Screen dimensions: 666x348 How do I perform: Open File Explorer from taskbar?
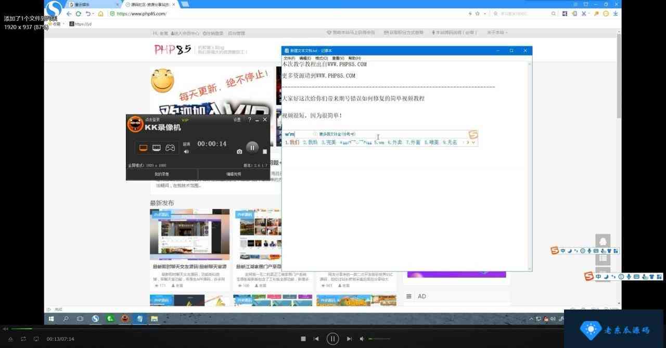155,318
